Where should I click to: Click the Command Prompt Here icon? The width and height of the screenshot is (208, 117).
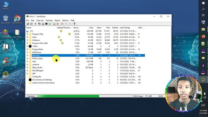46,24
